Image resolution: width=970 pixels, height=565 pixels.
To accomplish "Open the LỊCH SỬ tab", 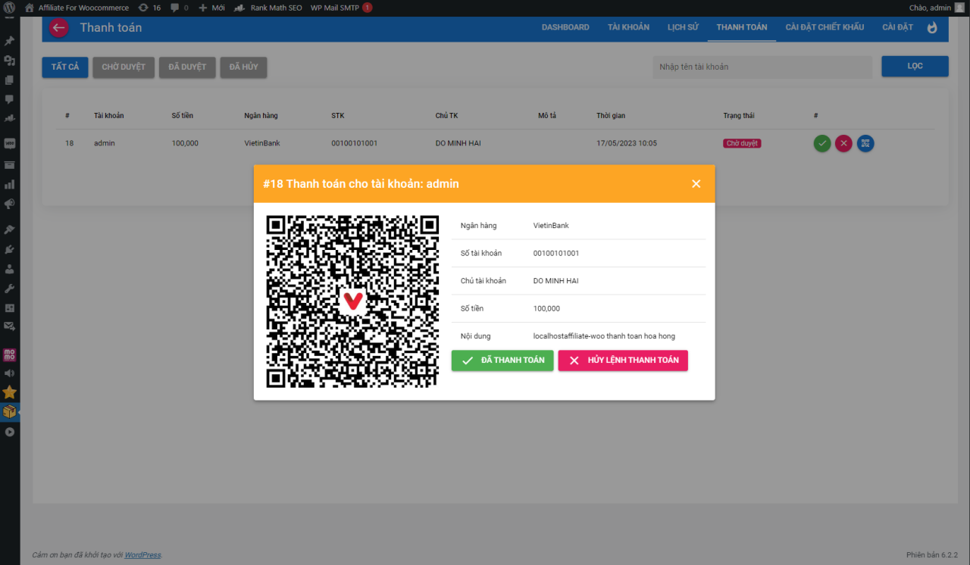I will pyautogui.click(x=683, y=27).
